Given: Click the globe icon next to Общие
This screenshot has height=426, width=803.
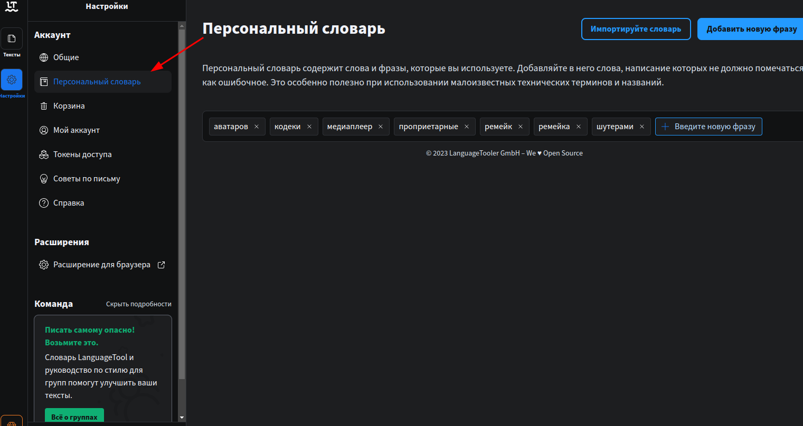Looking at the screenshot, I should 44,57.
